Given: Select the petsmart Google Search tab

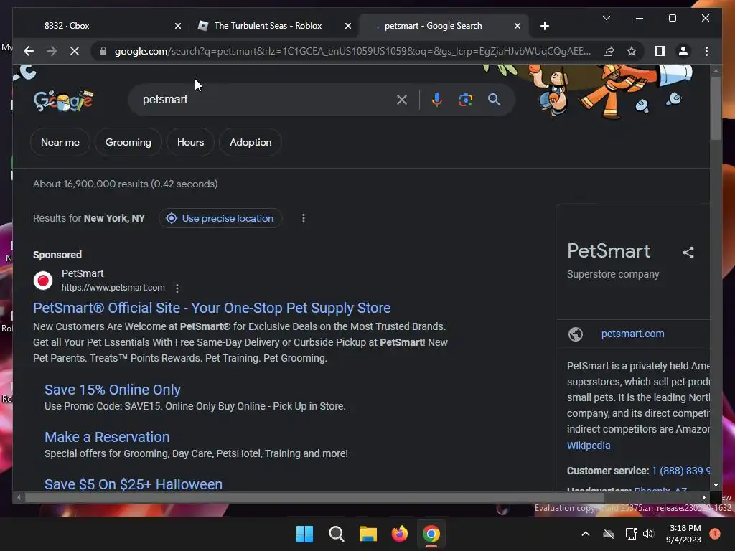Looking at the screenshot, I should 433,26.
